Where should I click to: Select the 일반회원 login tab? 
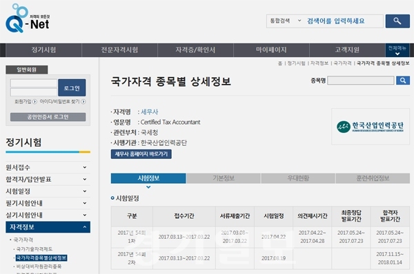[x=27, y=70]
